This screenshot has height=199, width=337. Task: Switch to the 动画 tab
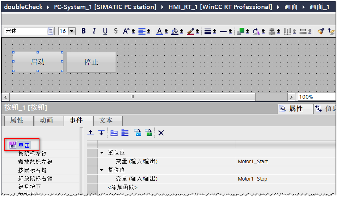[46, 120]
